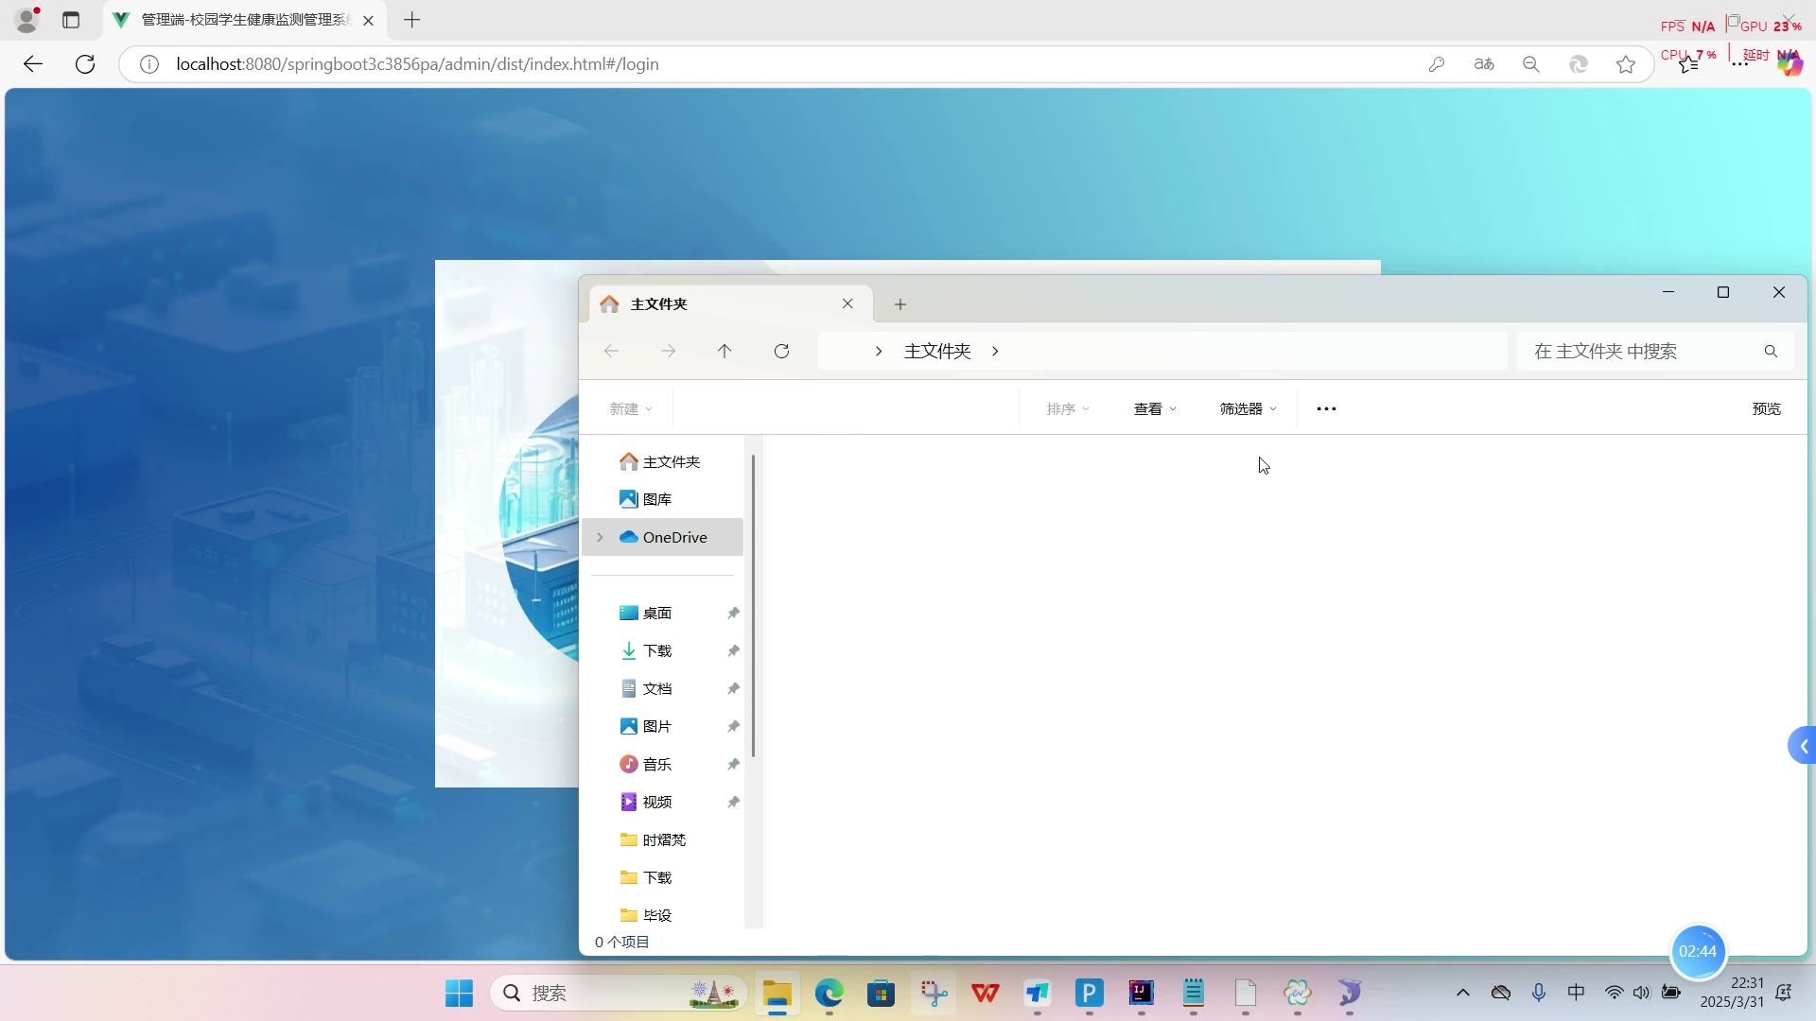Toggle the 预览 preview pane
The height and width of the screenshot is (1021, 1816).
(x=1766, y=409)
